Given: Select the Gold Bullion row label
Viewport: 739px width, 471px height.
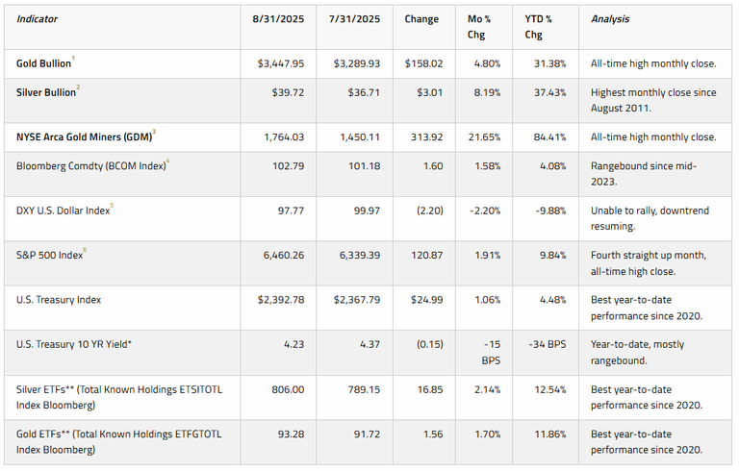Looking at the screenshot, I should click(x=43, y=63).
